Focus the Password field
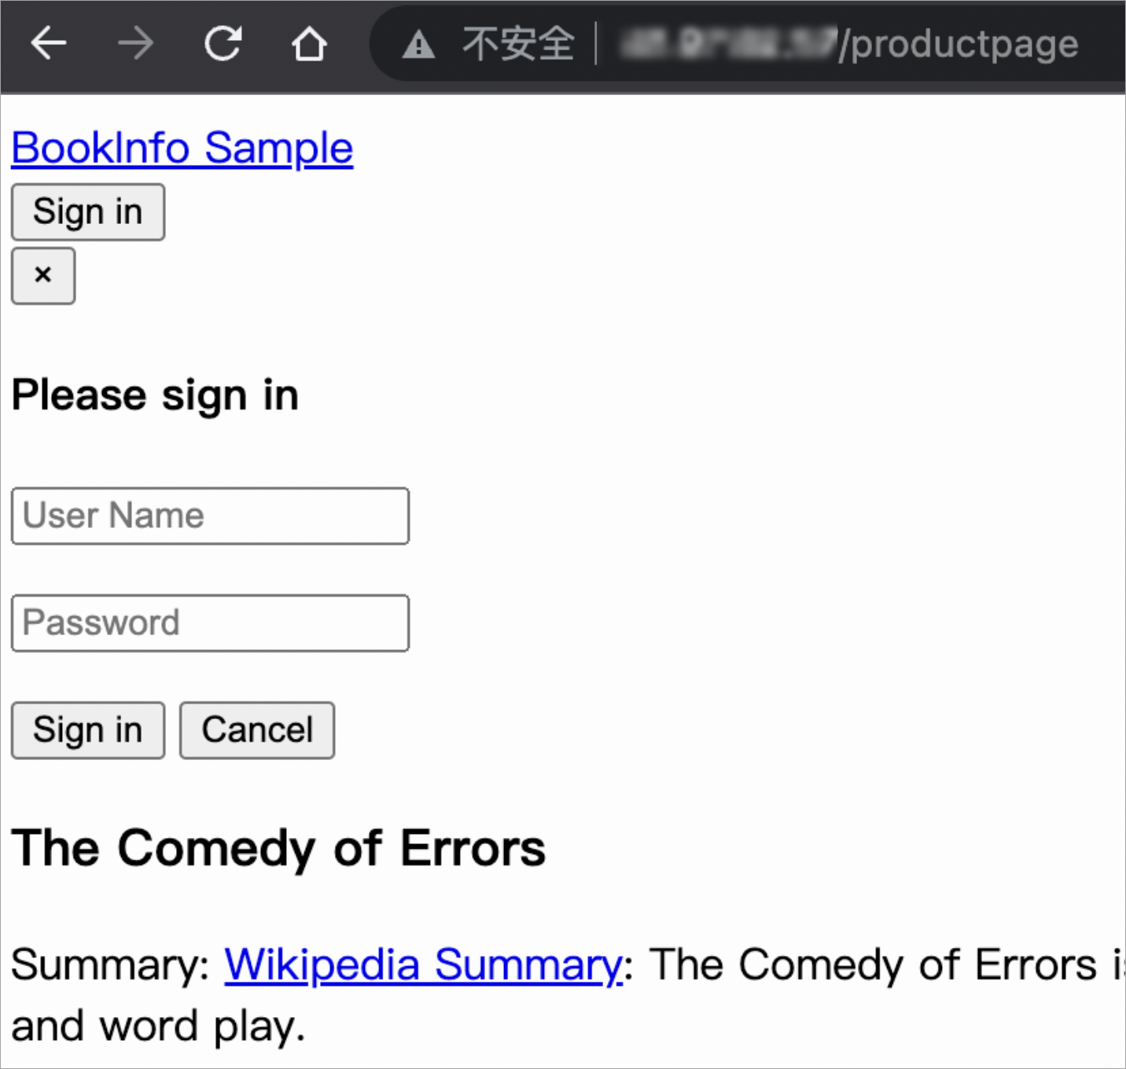 tap(210, 623)
